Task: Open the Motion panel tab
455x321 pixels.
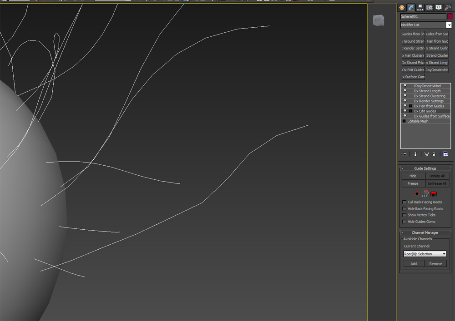Action: pos(429,8)
